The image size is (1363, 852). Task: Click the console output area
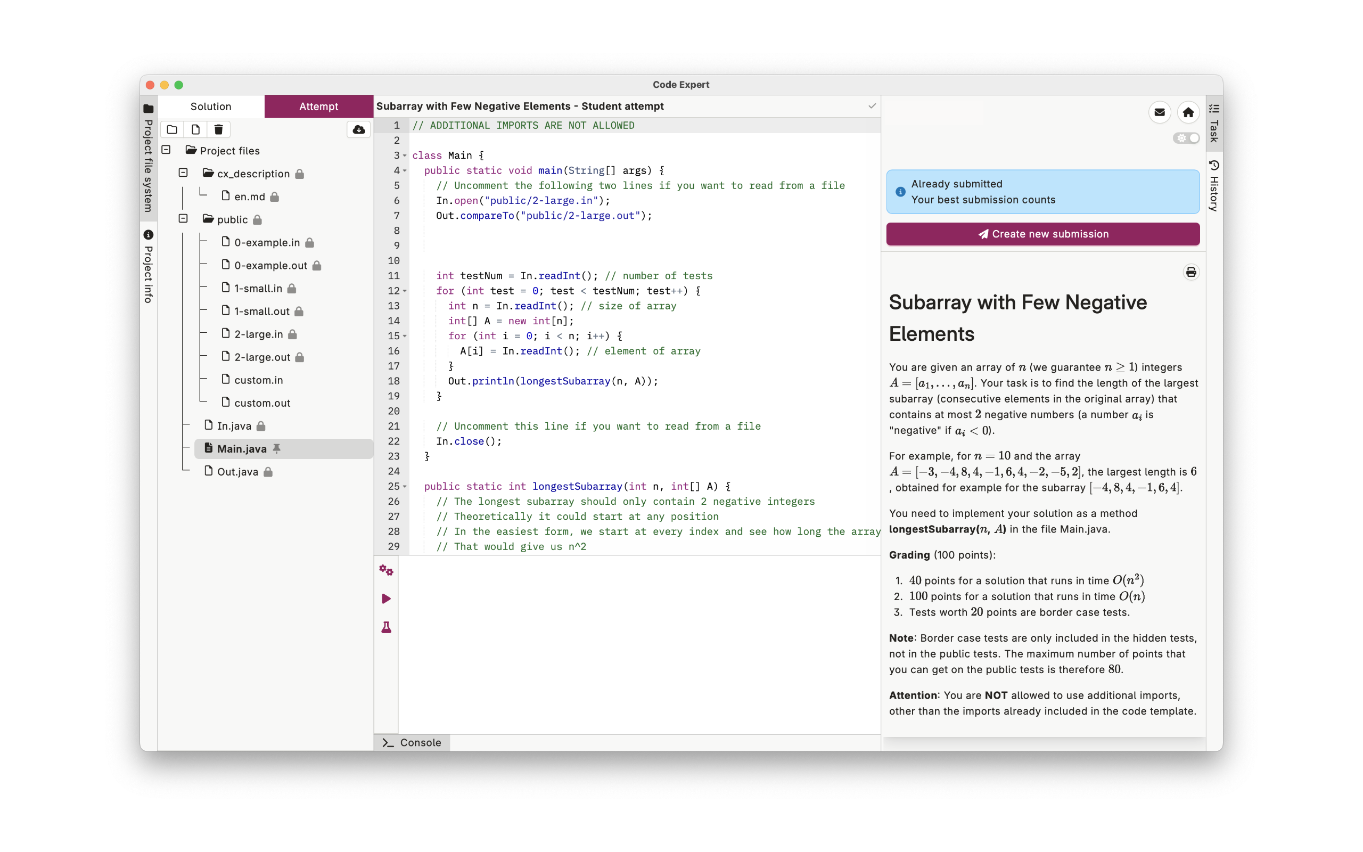639,645
